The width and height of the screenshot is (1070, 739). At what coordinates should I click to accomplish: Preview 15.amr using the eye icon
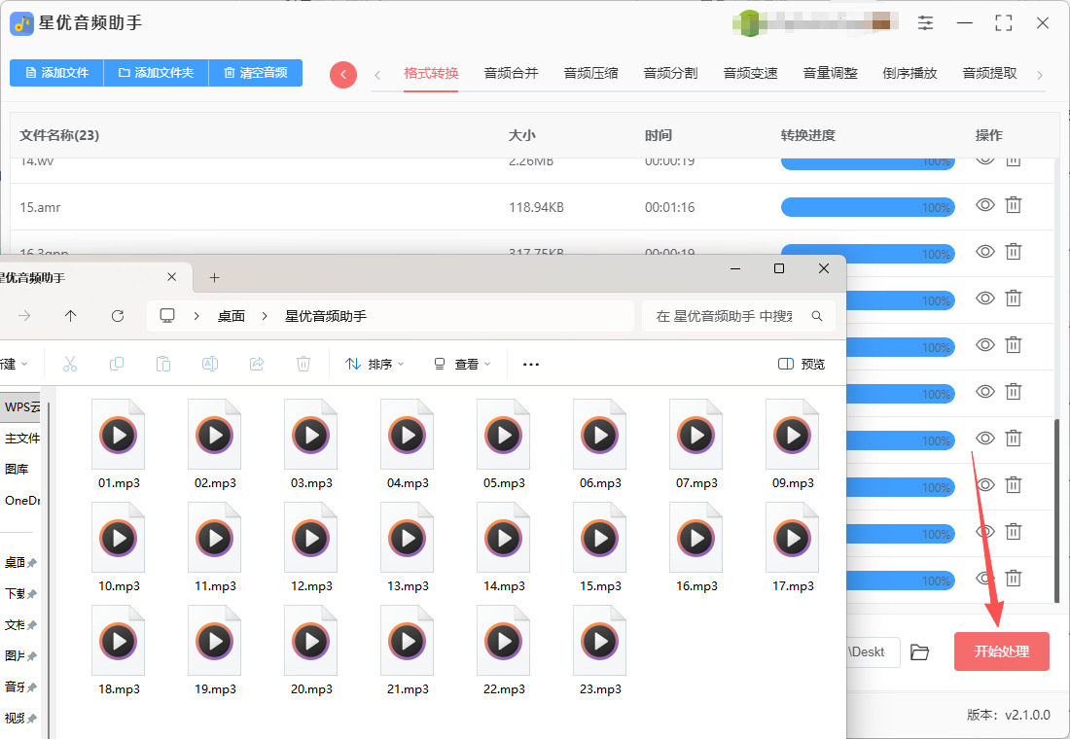click(x=984, y=205)
